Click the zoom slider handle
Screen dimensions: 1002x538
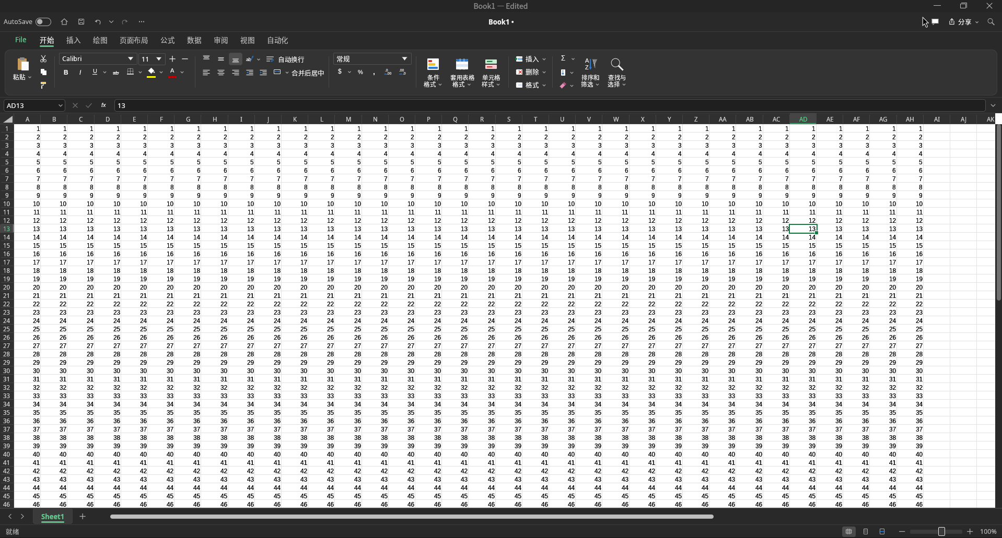(x=941, y=531)
